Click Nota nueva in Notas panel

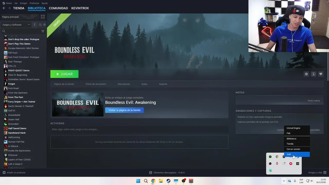pyautogui.click(x=314, y=101)
